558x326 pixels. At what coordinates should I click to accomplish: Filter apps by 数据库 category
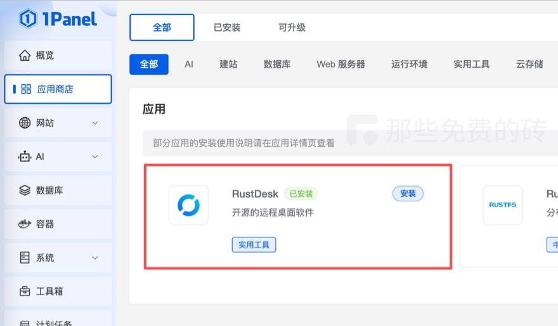tap(277, 65)
